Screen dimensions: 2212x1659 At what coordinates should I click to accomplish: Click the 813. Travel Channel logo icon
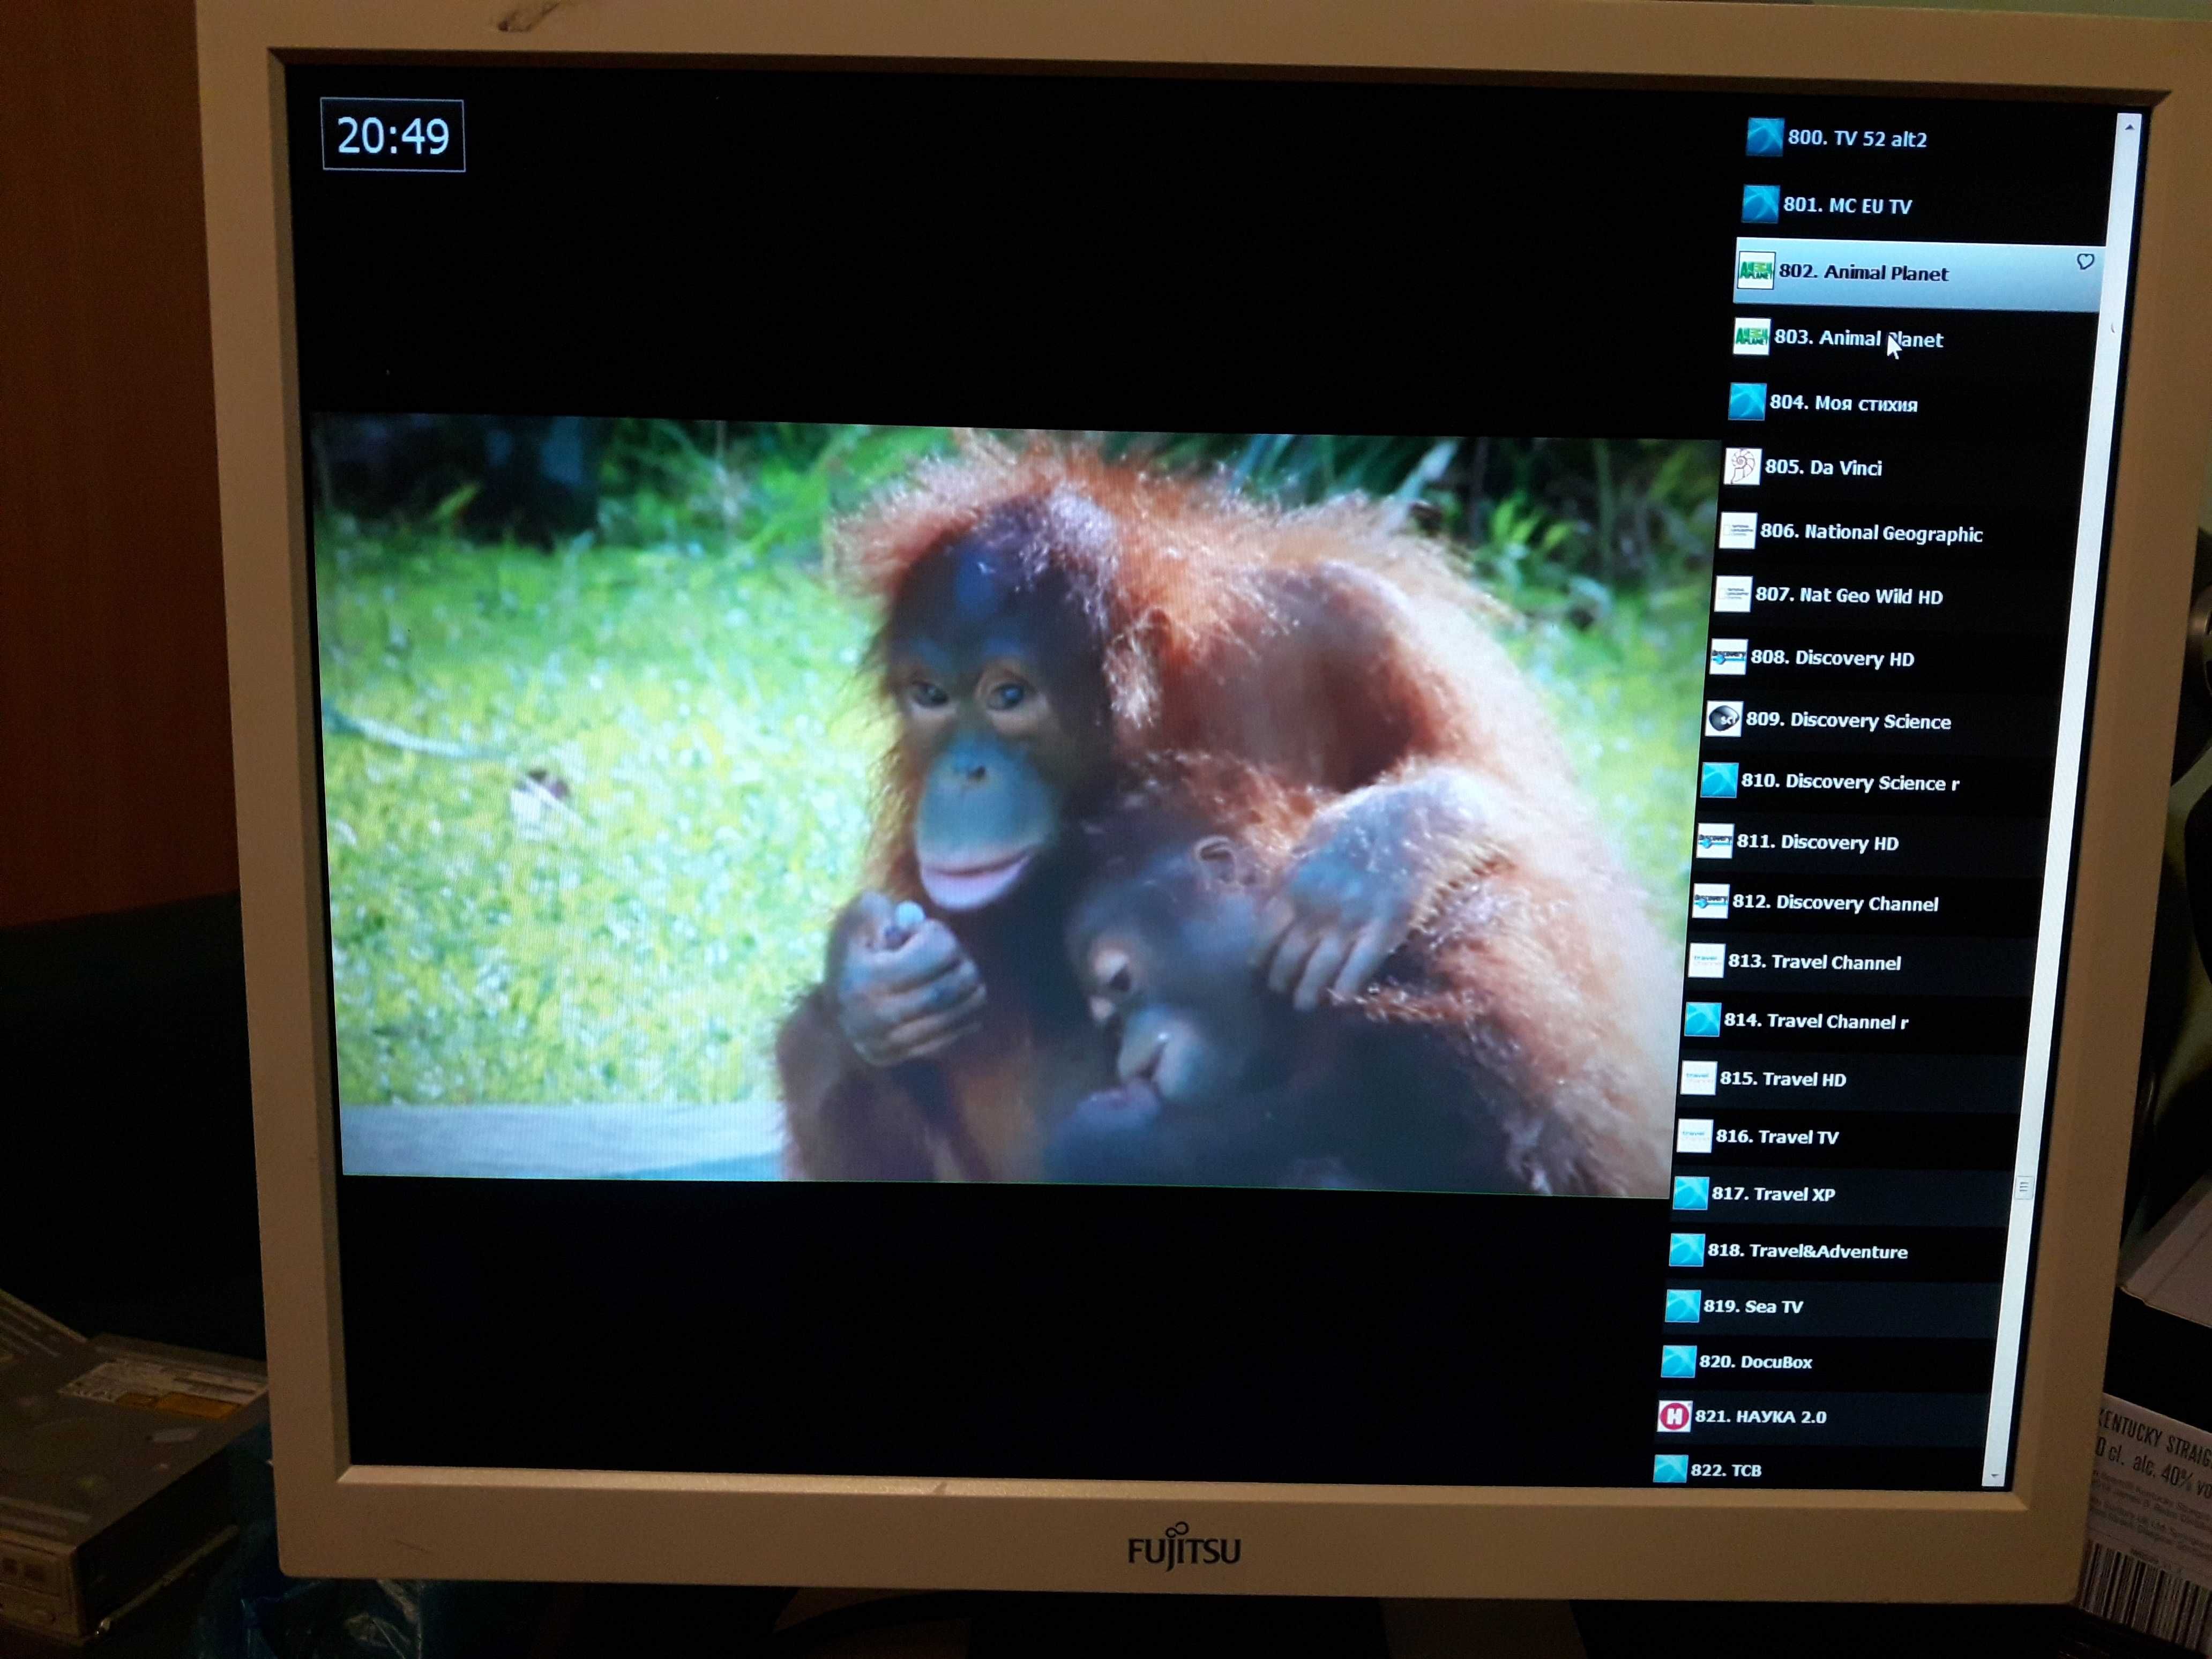coord(1707,961)
